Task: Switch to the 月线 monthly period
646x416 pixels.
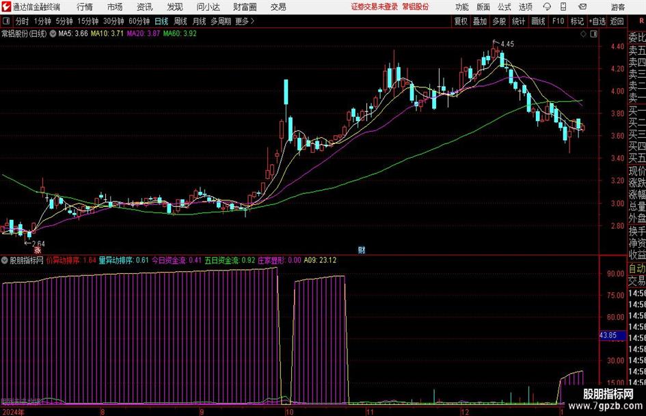Action: point(199,21)
